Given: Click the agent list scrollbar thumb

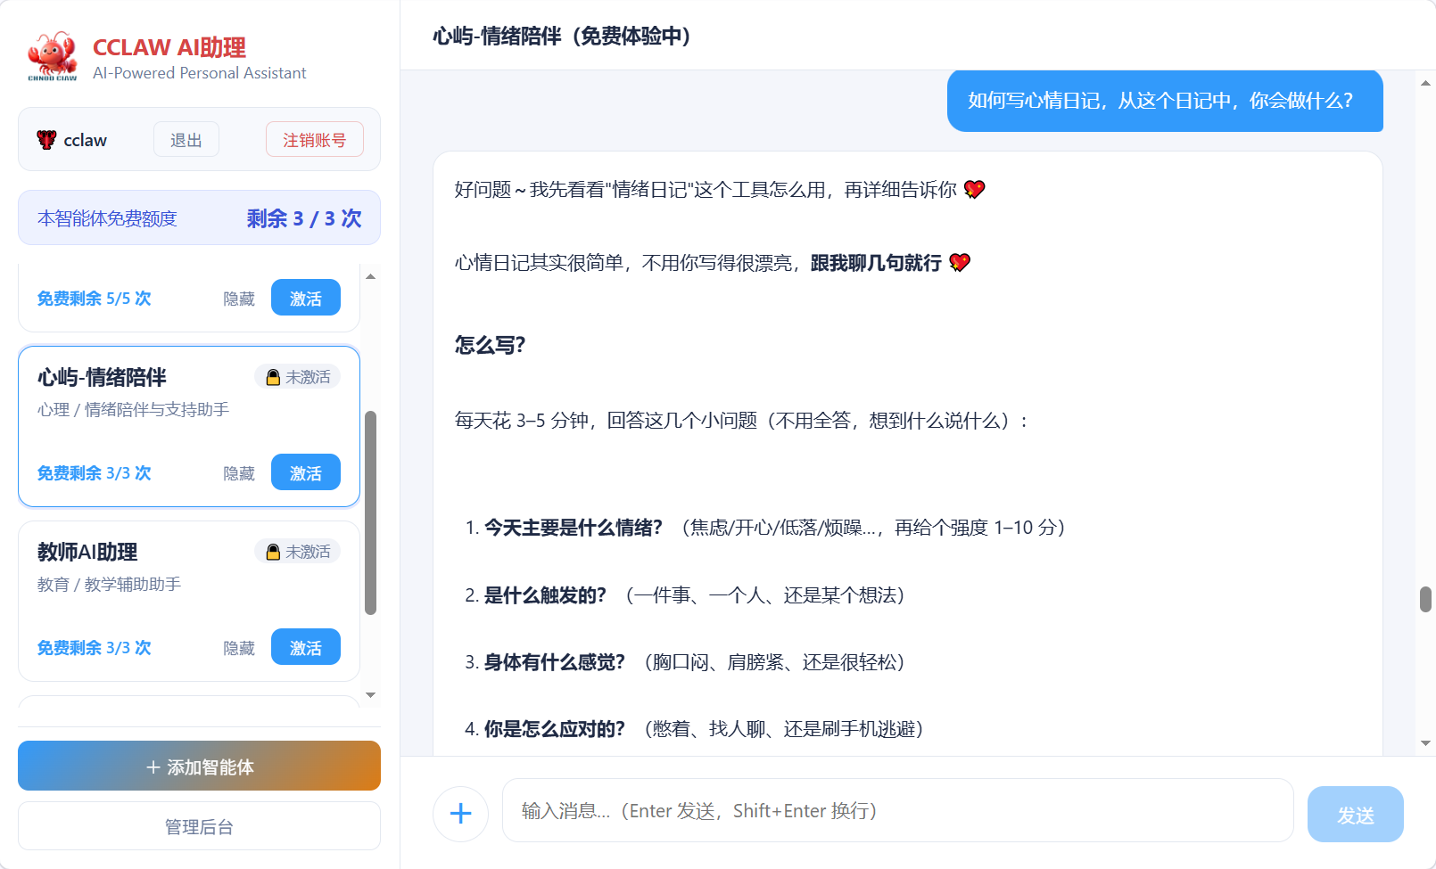Looking at the screenshot, I should [370, 512].
